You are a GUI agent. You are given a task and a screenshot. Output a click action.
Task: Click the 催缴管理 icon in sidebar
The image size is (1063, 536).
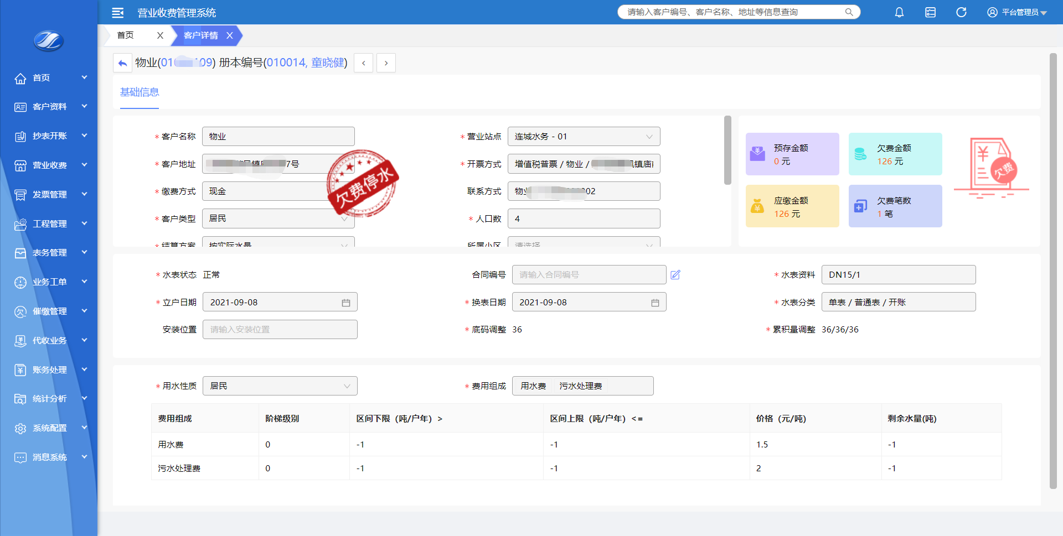pos(20,311)
